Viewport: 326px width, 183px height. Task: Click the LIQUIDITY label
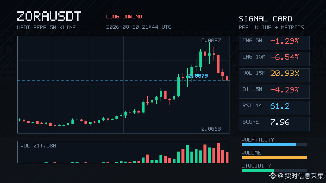[x=256, y=166]
